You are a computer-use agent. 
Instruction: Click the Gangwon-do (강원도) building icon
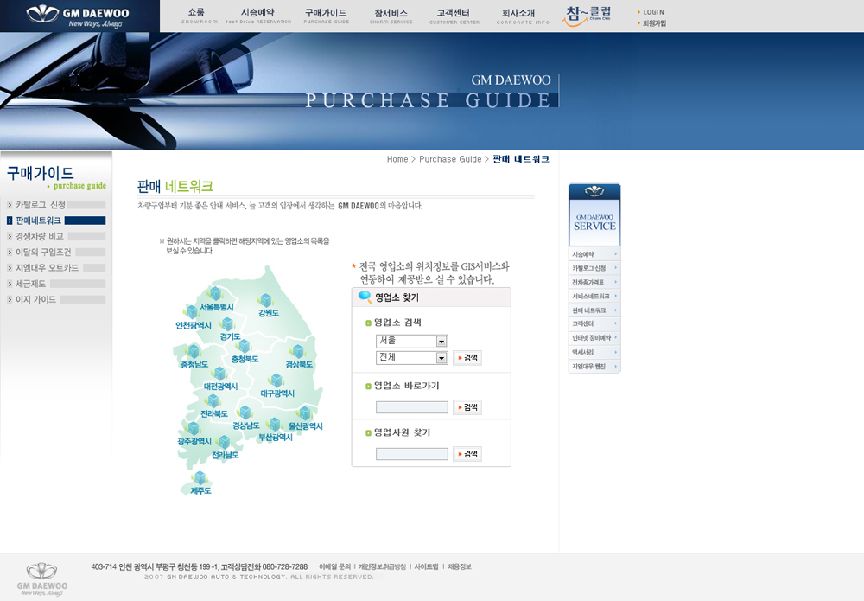coord(266,301)
